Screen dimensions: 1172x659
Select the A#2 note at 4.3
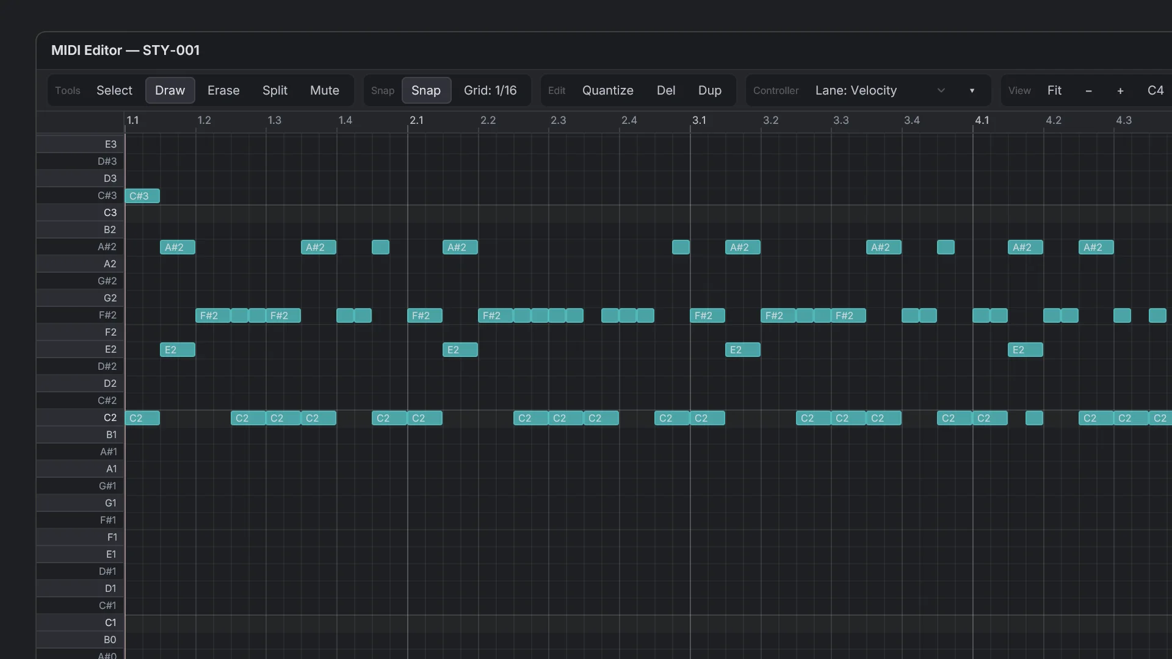tap(1096, 247)
